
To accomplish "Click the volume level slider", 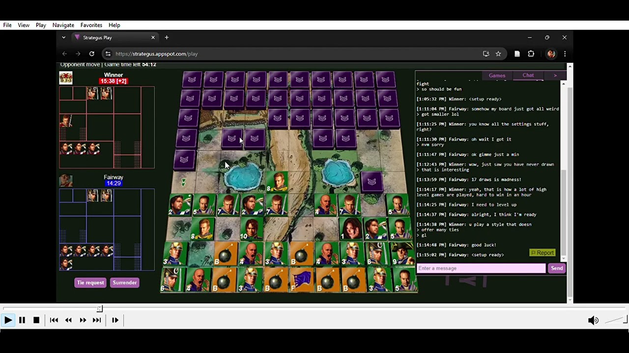I will [x=616, y=320].
